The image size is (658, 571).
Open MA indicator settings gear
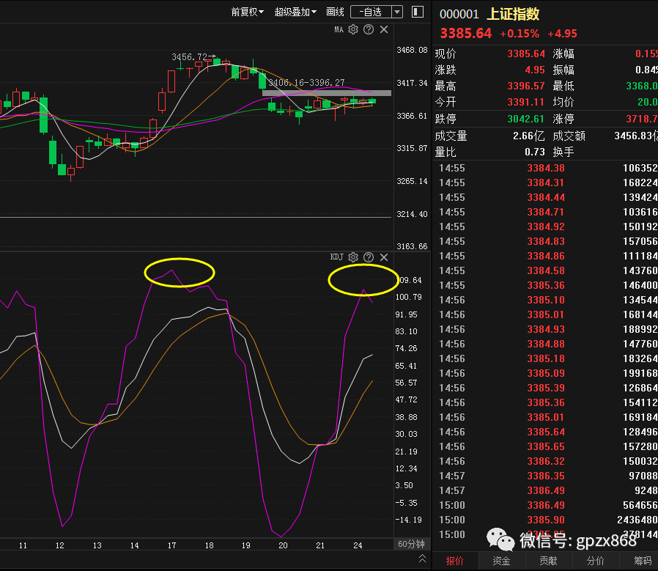353,30
